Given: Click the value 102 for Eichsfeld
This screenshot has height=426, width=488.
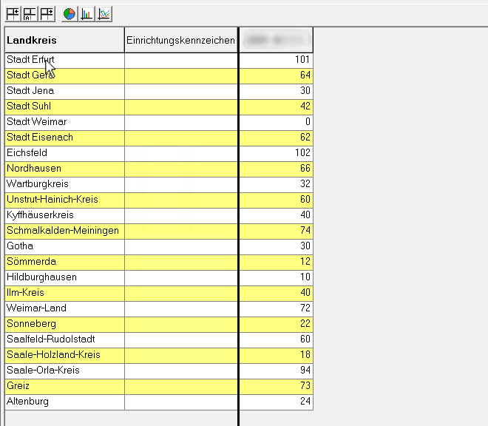Looking at the screenshot, I should click(300, 153).
